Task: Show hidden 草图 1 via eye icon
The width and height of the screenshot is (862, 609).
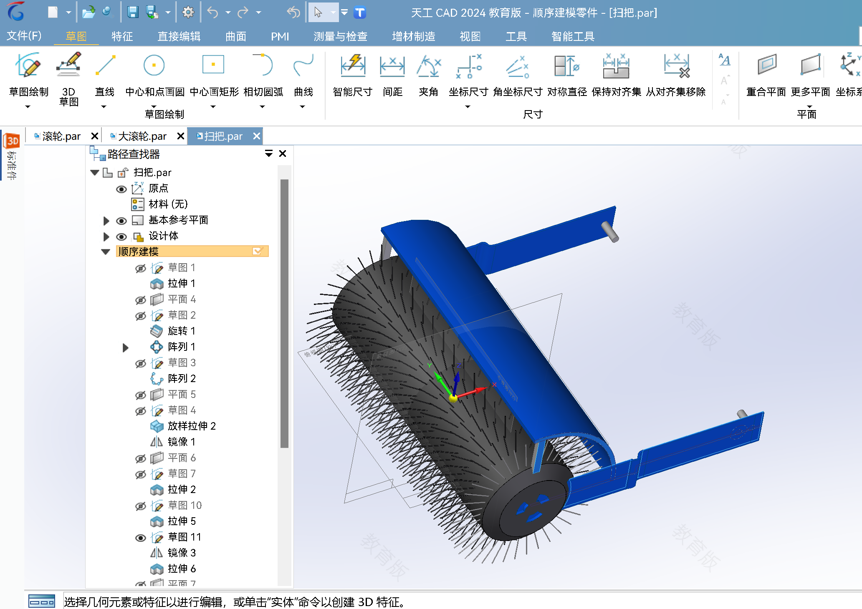Action: pyautogui.click(x=141, y=268)
